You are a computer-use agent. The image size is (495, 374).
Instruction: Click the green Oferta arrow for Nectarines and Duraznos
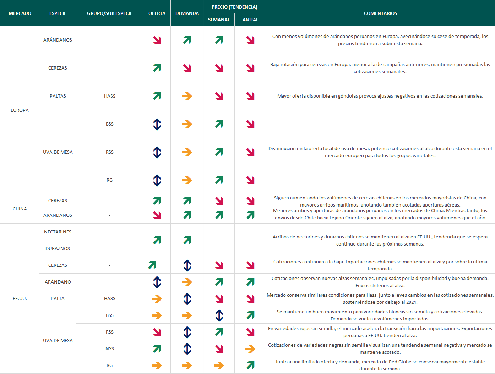157,240
